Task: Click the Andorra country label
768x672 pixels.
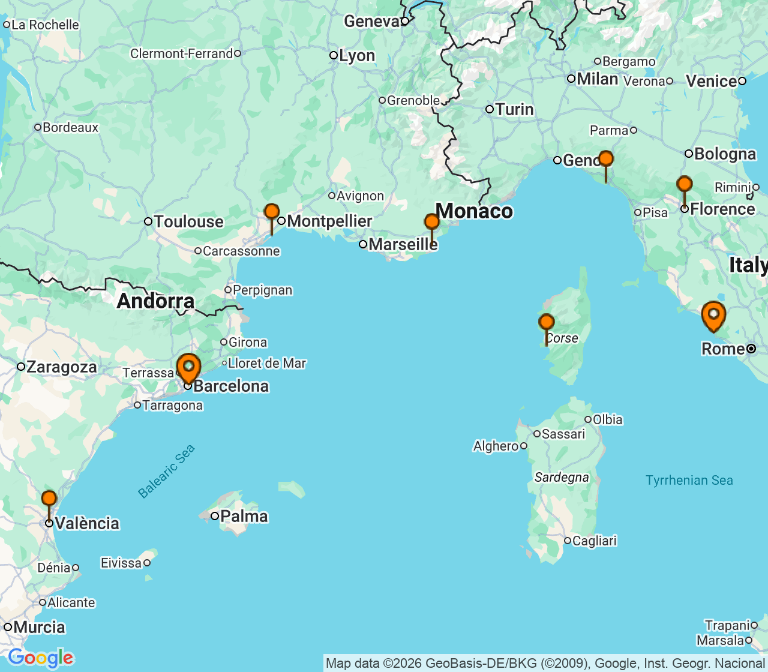Action: 156,301
